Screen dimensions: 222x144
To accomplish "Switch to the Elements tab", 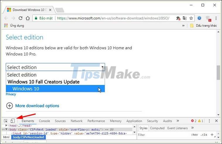I will pyautogui.click(x=28, y=121).
